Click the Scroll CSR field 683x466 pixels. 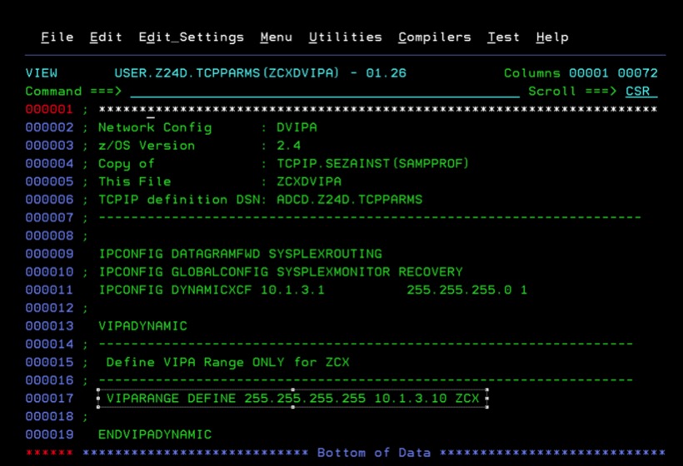(x=641, y=92)
